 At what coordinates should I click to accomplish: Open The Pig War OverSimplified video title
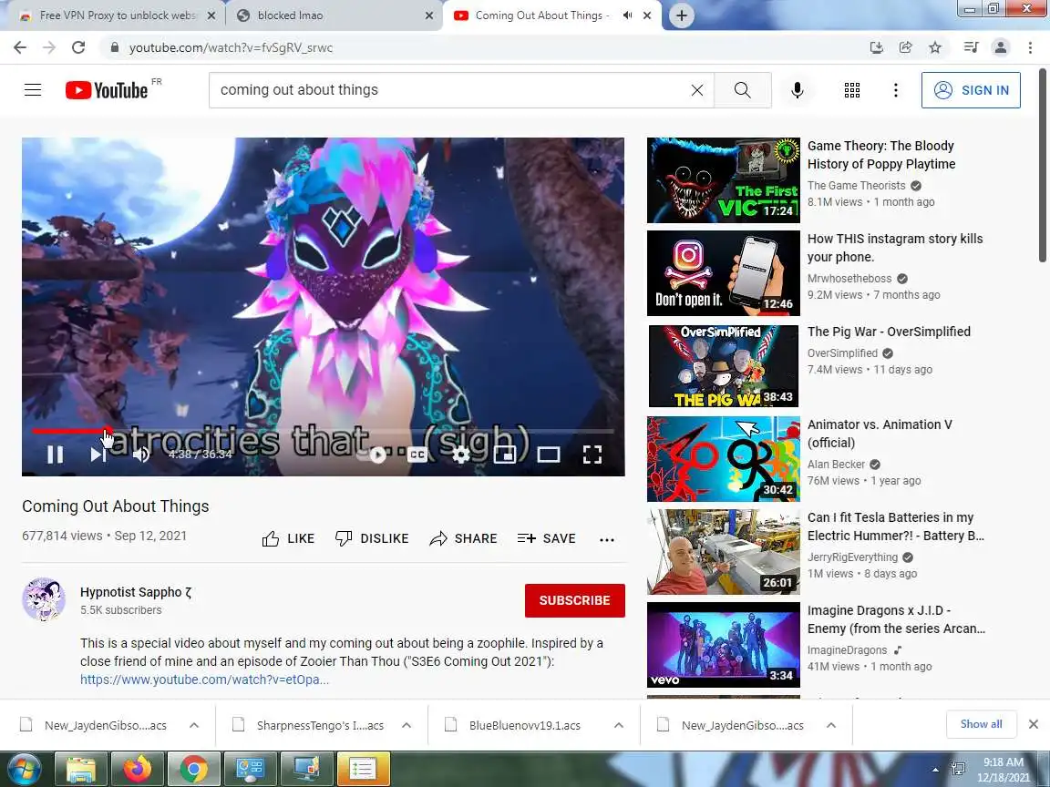click(x=889, y=332)
